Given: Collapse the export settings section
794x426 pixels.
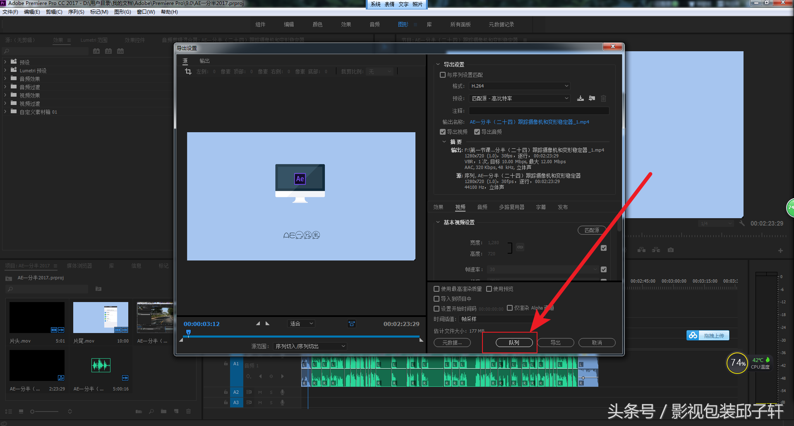Looking at the screenshot, I should [x=438, y=64].
